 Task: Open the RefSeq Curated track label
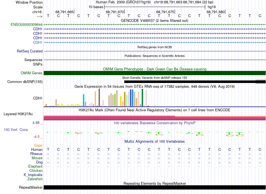point(30,51)
